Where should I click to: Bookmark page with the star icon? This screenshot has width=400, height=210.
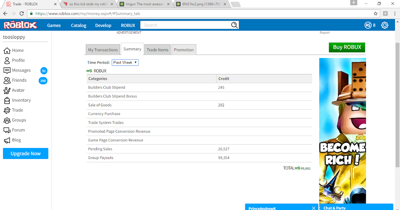376,14
